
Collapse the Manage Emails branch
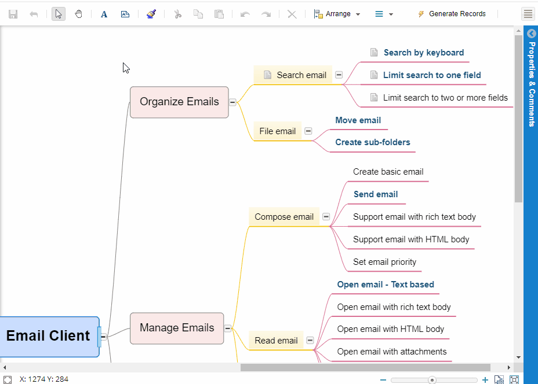coord(227,328)
